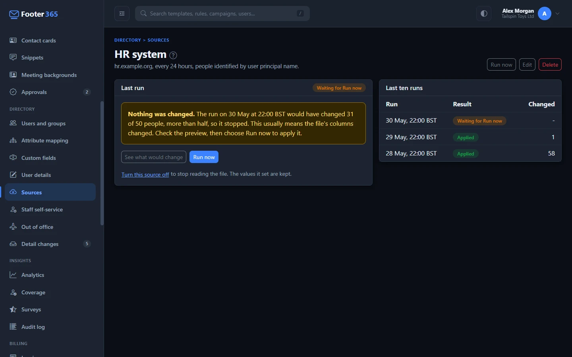Viewport: 572px width, 357px height.
Task: Click the Applied badge for 29 May
Action: [x=466, y=137]
